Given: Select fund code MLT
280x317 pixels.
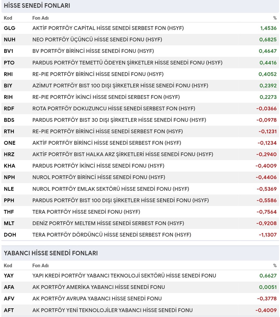Looking at the screenshot, I should point(9,223).
